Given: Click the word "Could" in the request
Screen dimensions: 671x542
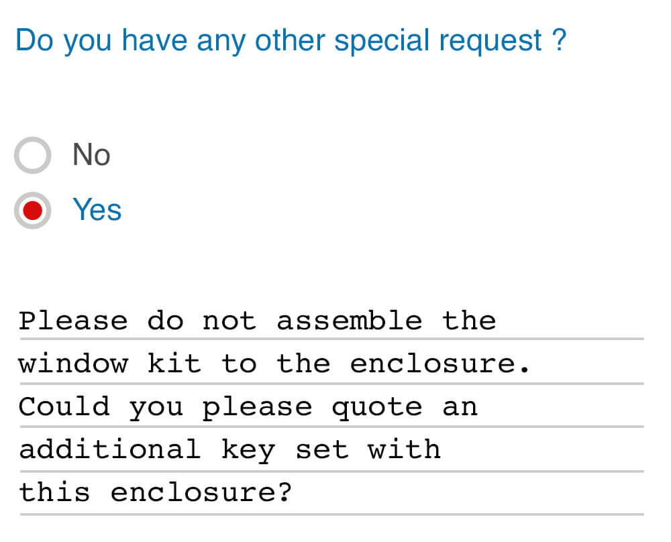Looking at the screenshot, I should pos(64,407).
